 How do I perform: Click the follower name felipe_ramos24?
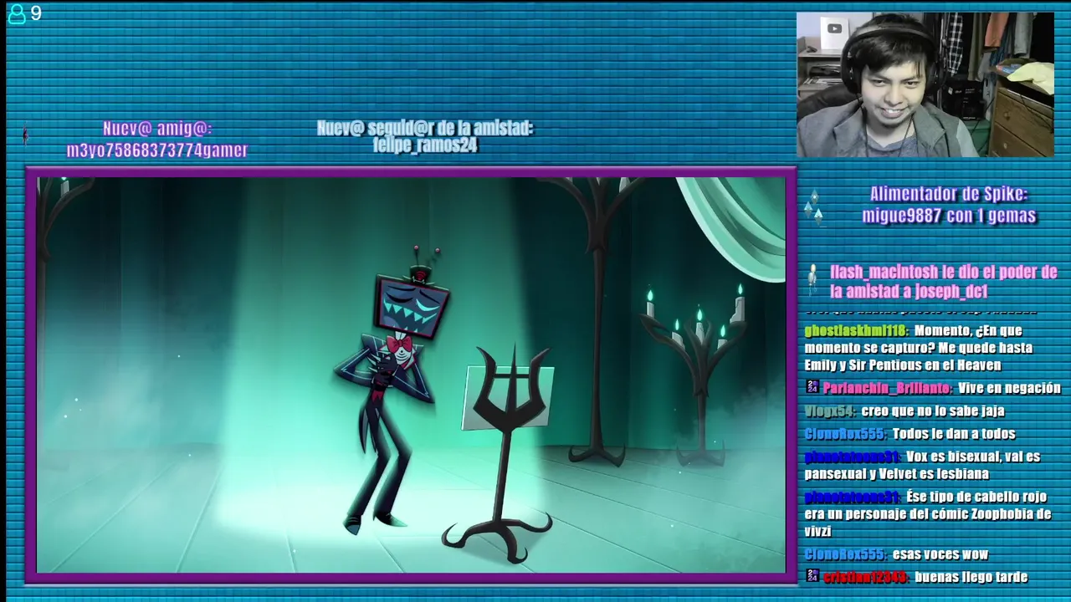[x=425, y=145]
